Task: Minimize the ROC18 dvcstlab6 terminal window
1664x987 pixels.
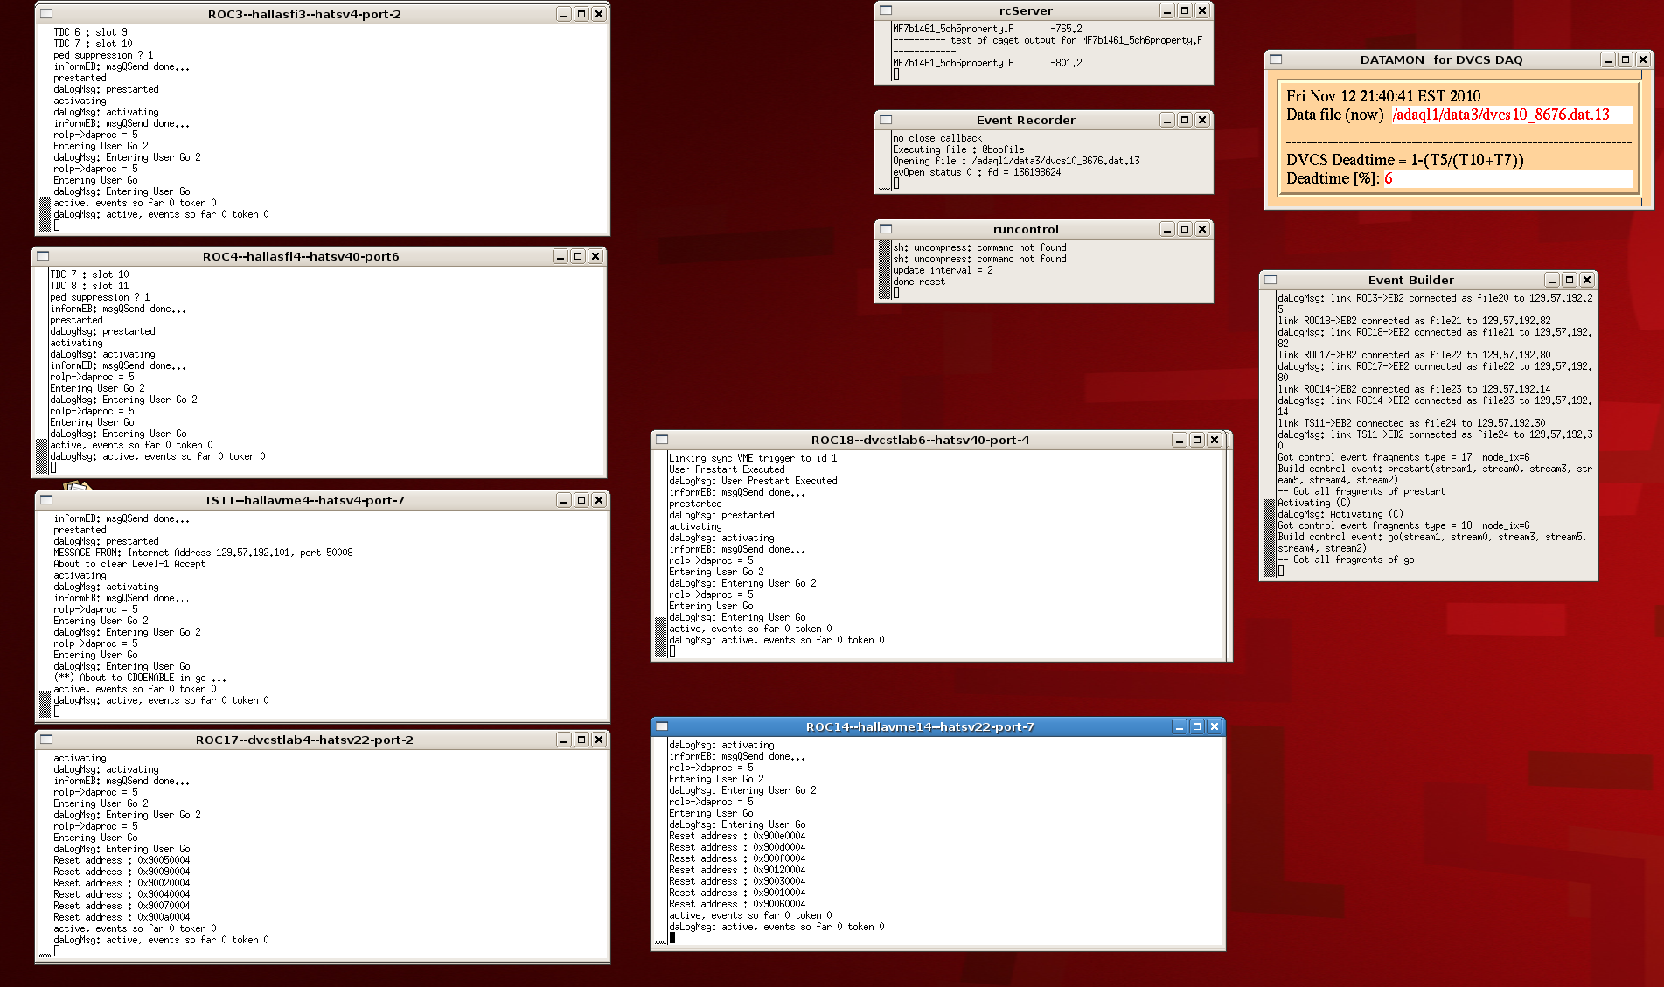Action: [x=1180, y=440]
